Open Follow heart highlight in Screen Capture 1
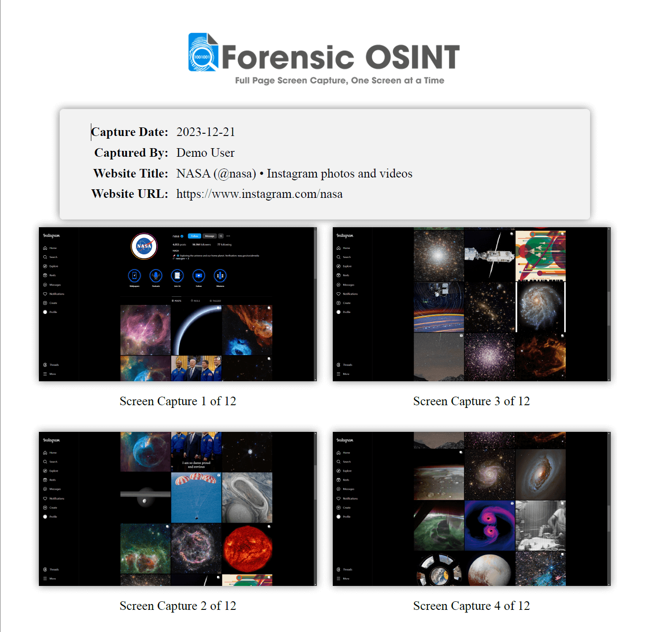Image resolution: width=647 pixels, height=632 pixels. [x=198, y=276]
